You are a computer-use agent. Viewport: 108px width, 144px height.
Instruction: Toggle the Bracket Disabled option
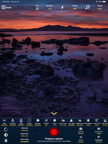38,122
